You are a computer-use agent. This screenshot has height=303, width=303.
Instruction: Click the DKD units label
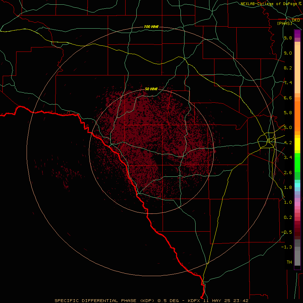click(296, 20)
